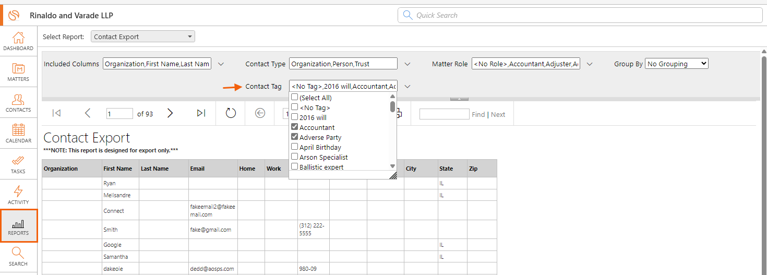Open the Dashboard from the sidebar

[18, 41]
